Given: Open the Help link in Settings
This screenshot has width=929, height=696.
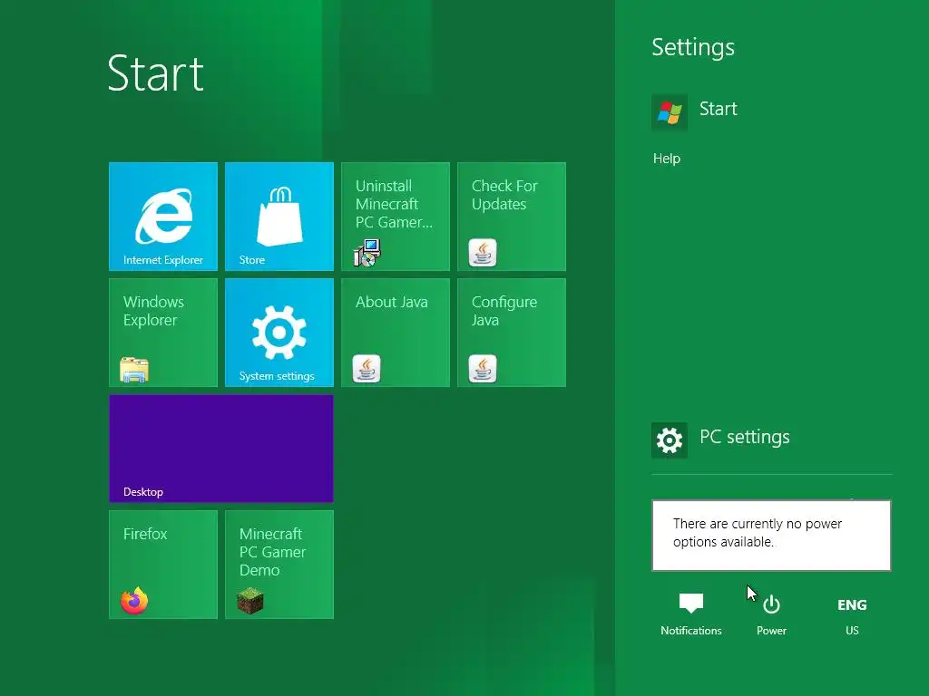Looking at the screenshot, I should (x=667, y=159).
